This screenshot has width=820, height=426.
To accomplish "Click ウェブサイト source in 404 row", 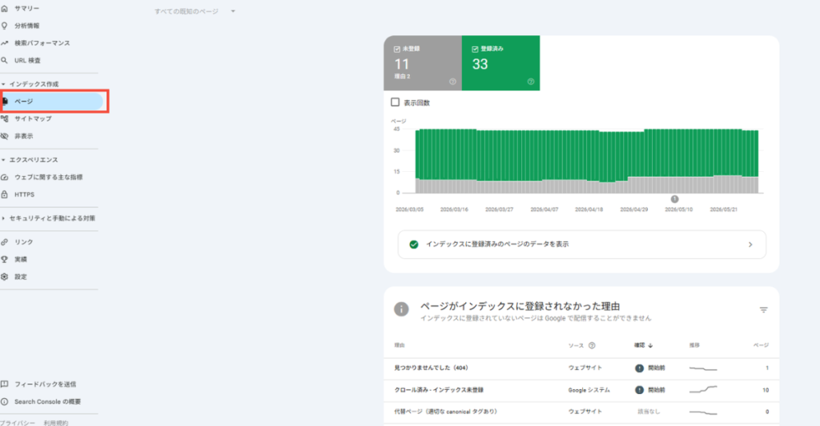I will (585, 368).
